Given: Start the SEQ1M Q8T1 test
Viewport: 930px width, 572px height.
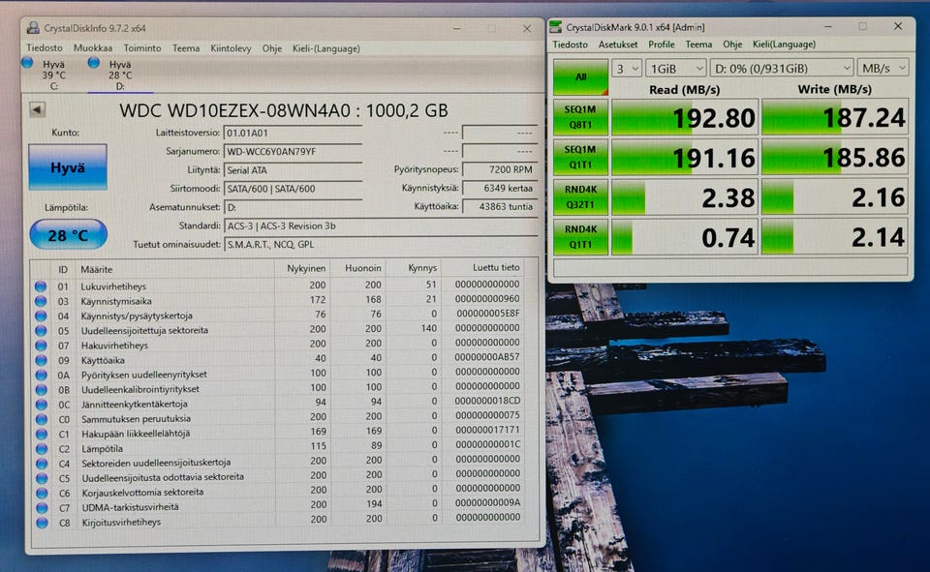Looking at the screenshot, I should point(579,117).
